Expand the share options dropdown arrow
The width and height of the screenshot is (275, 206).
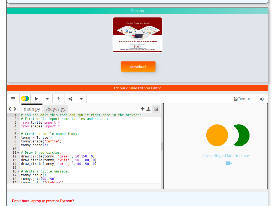pyautogui.click(x=81, y=99)
